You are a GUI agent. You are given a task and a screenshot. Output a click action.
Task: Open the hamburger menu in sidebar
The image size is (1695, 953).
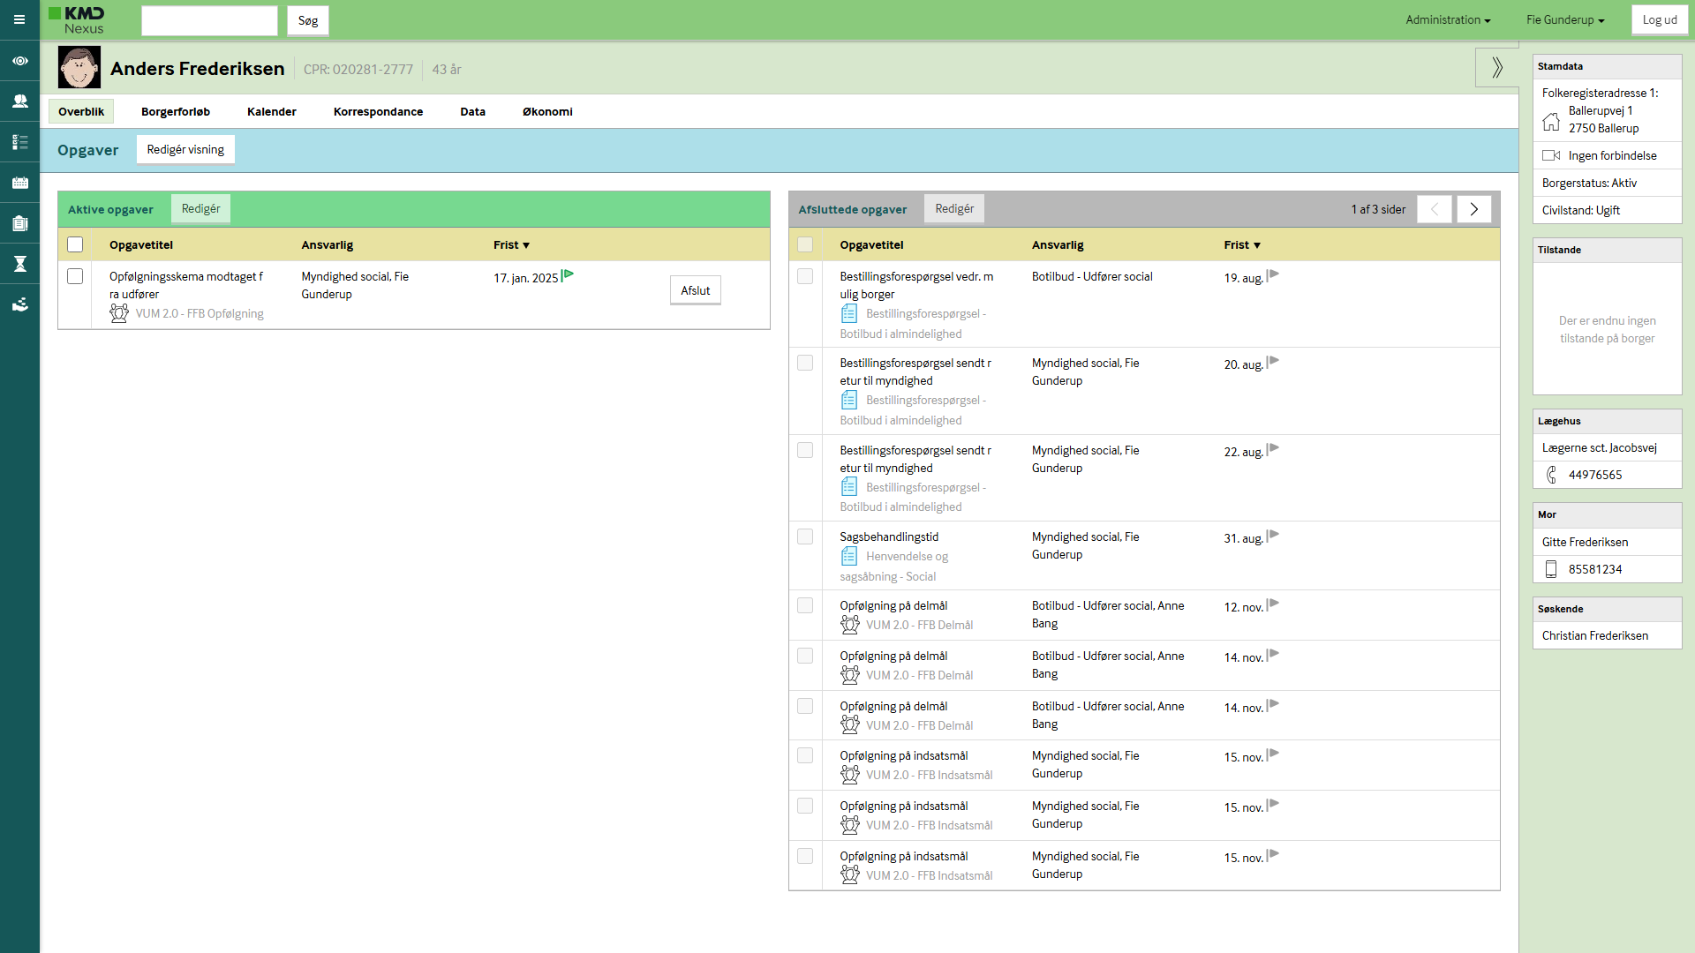point(19,19)
